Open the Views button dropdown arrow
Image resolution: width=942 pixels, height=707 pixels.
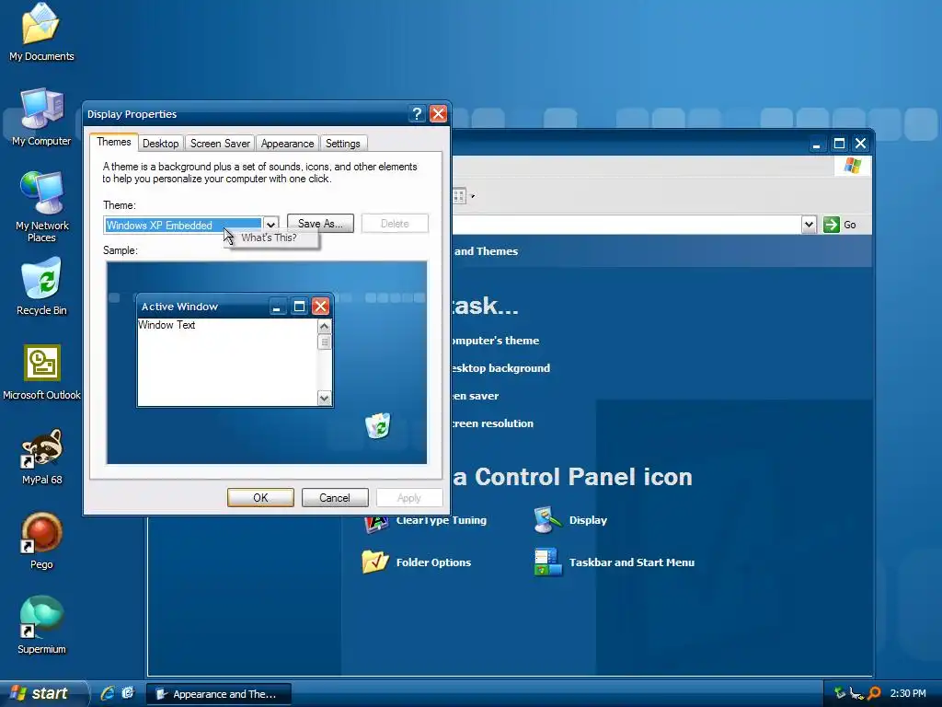[473, 196]
